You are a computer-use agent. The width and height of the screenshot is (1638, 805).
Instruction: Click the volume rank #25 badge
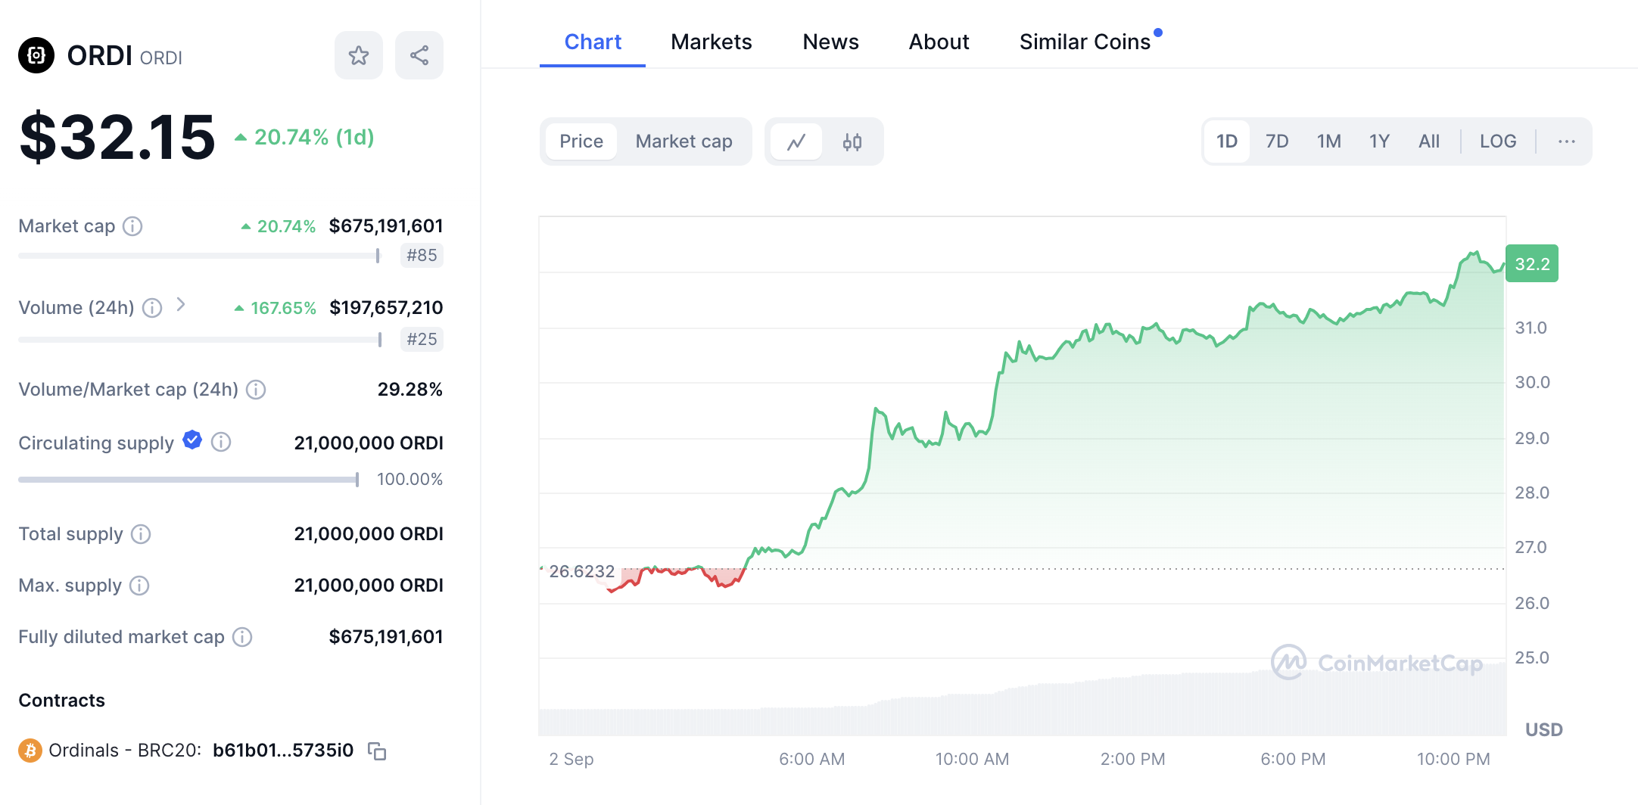click(x=422, y=340)
